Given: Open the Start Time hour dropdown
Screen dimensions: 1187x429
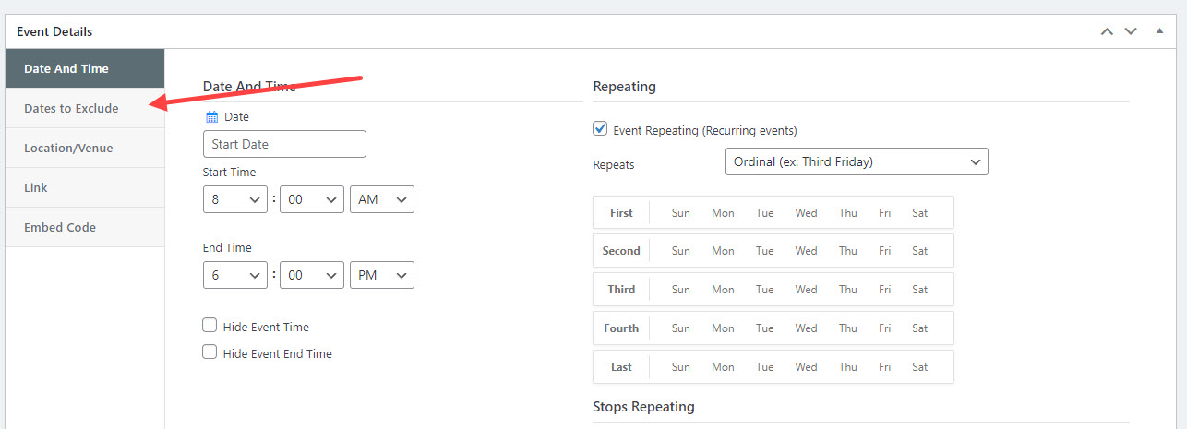Looking at the screenshot, I should (234, 199).
